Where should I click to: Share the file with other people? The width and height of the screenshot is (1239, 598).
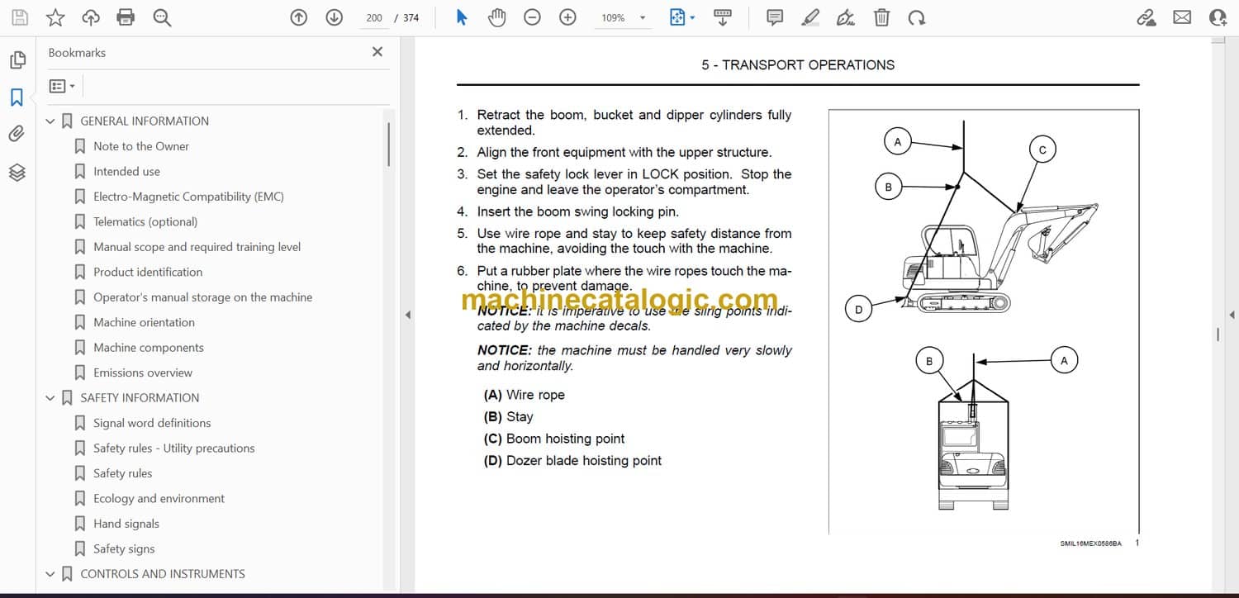click(x=1218, y=17)
